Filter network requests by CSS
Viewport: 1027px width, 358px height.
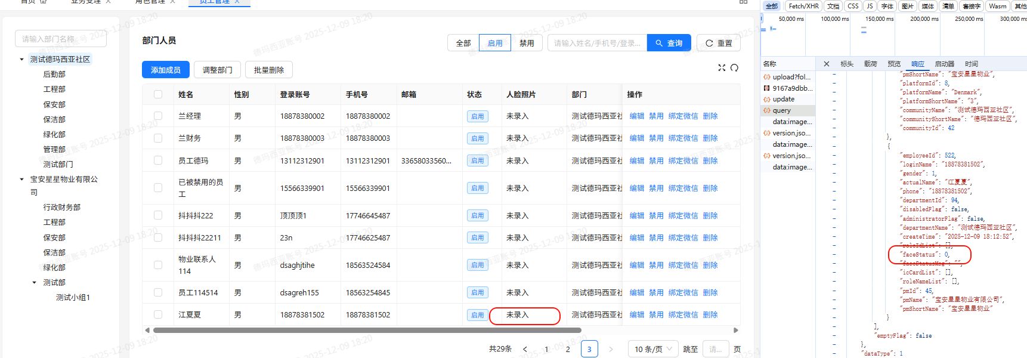(x=853, y=6)
